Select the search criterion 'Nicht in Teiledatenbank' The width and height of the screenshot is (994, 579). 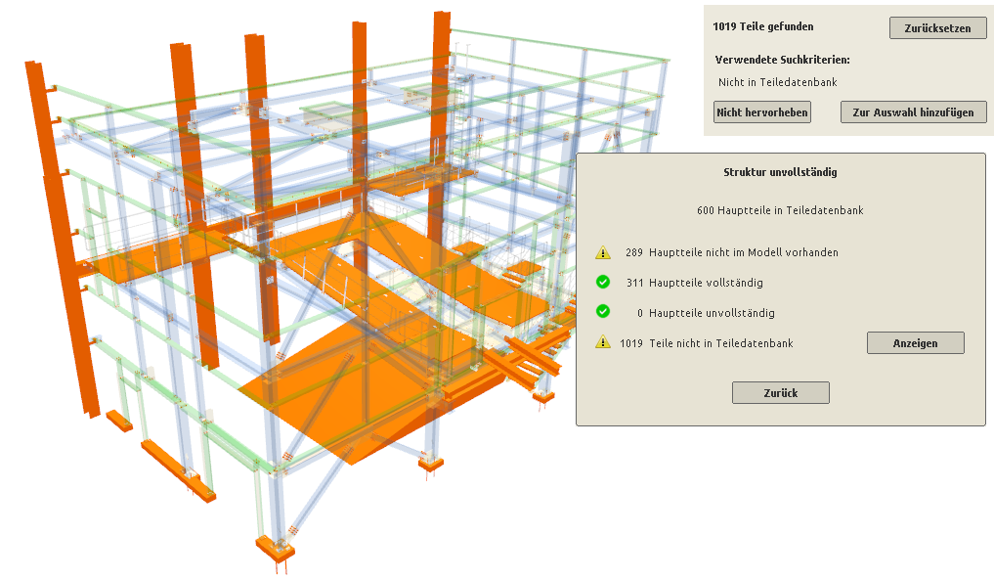coord(777,82)
